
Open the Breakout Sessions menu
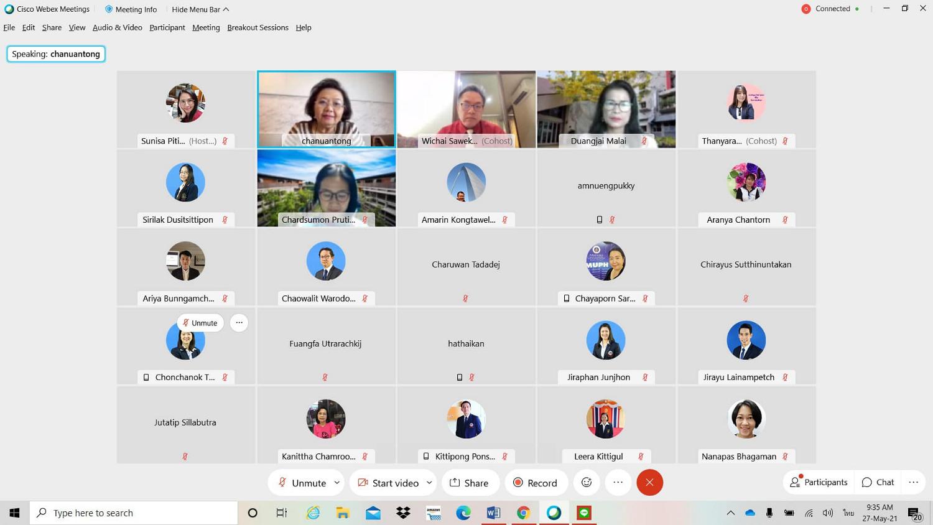coord(258,27)
